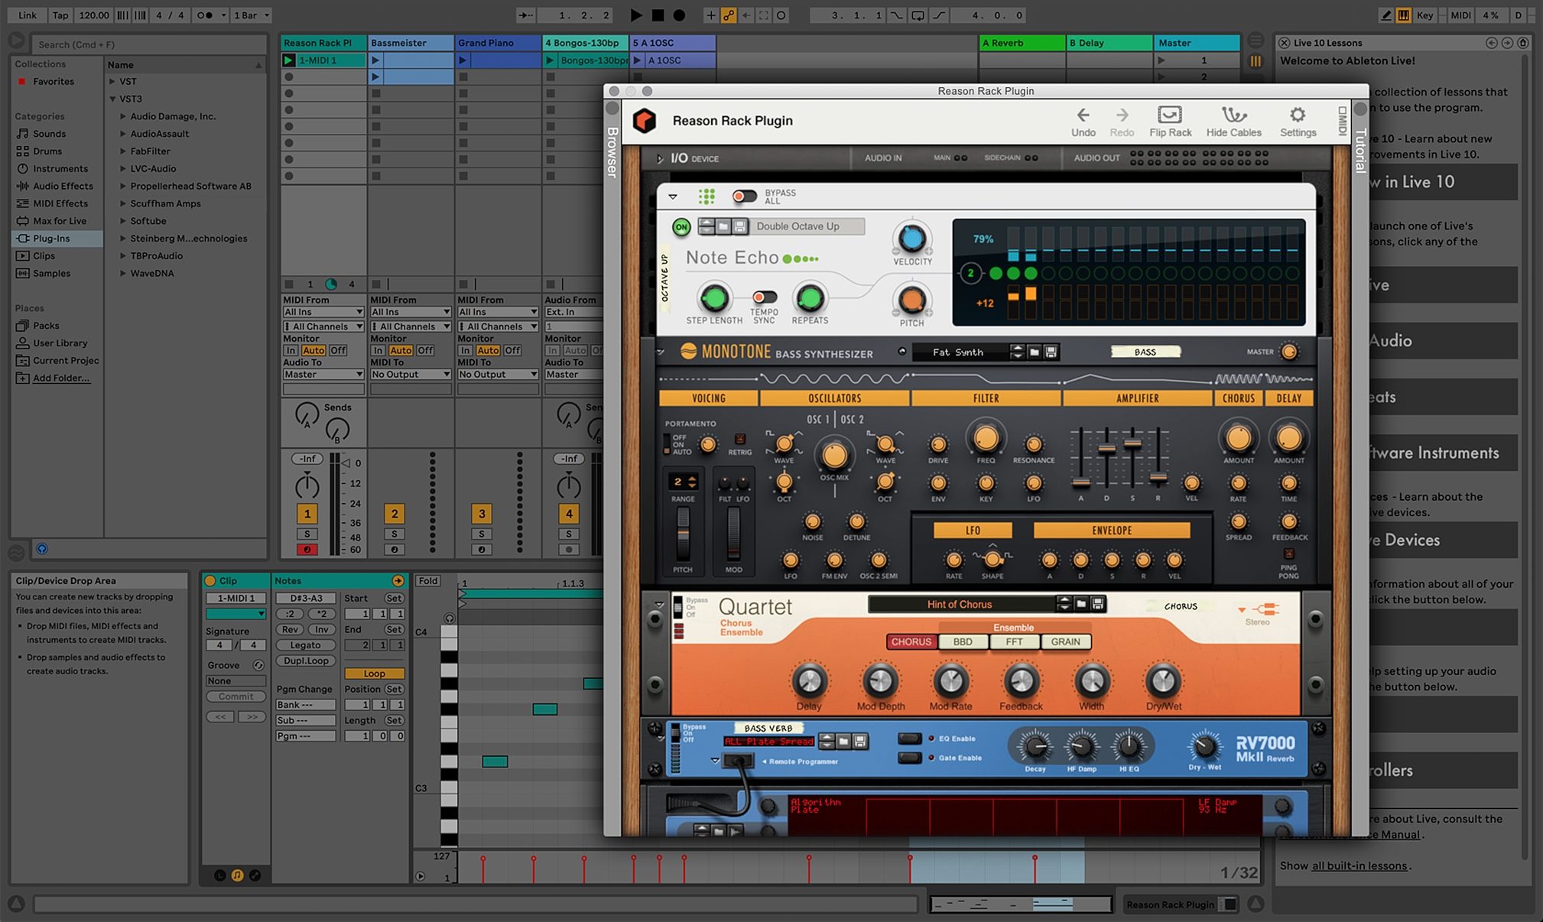Open Groove None dropdown in clip view

point(236,681)
